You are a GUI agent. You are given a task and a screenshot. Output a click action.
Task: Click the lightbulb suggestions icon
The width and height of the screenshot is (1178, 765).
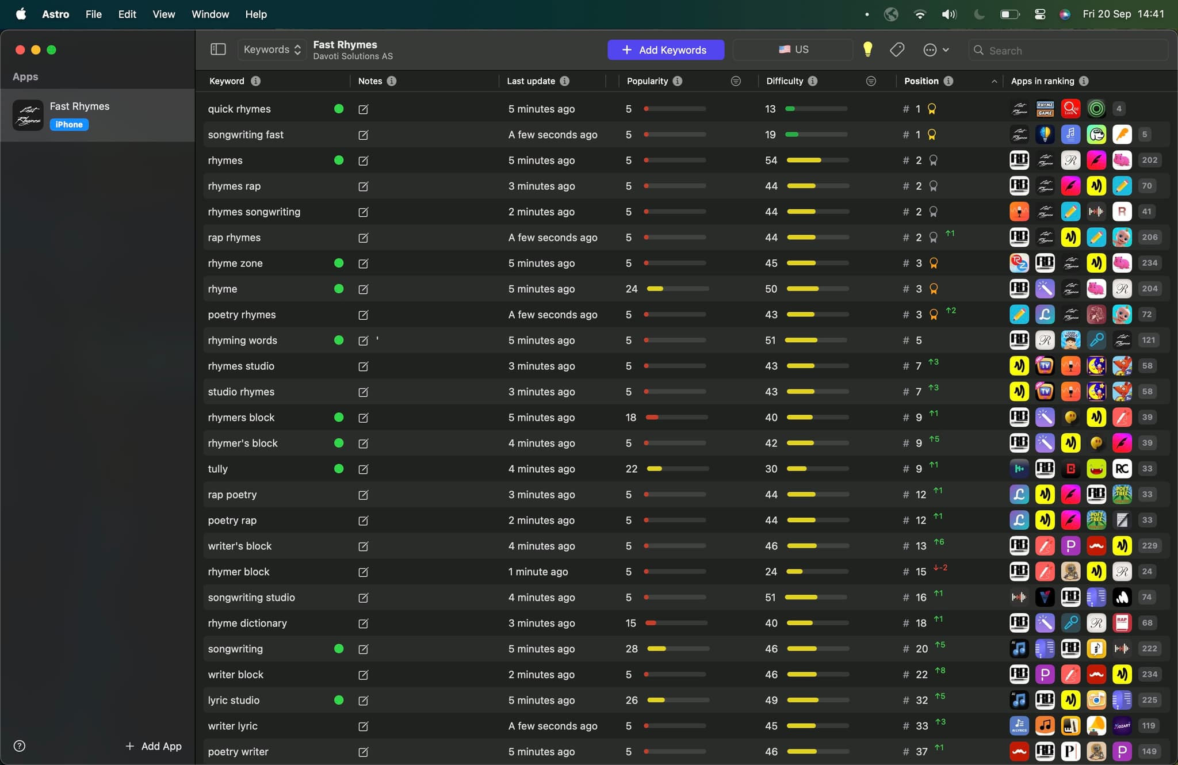867,49
